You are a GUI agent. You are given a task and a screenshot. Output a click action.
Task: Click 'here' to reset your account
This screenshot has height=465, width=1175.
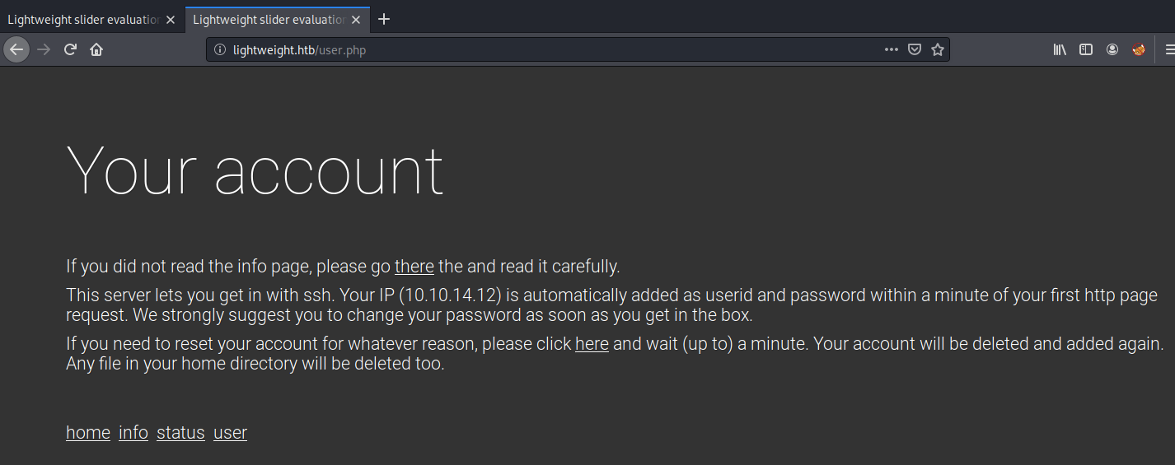point(592,344)
